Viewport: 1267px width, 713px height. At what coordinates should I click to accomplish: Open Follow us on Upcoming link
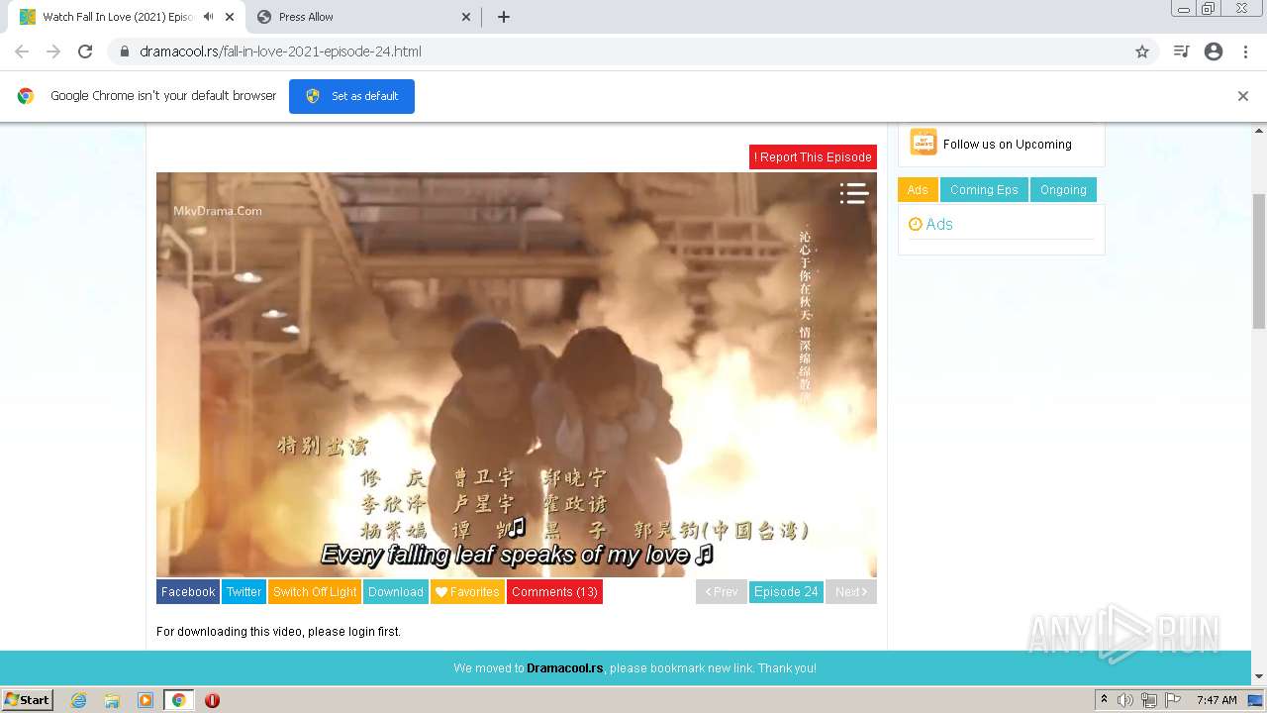(x=1007, y=144)
